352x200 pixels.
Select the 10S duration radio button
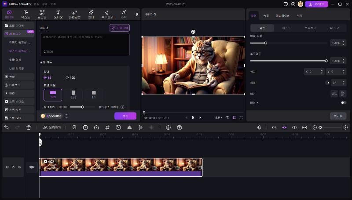click(x=67, y=78)
